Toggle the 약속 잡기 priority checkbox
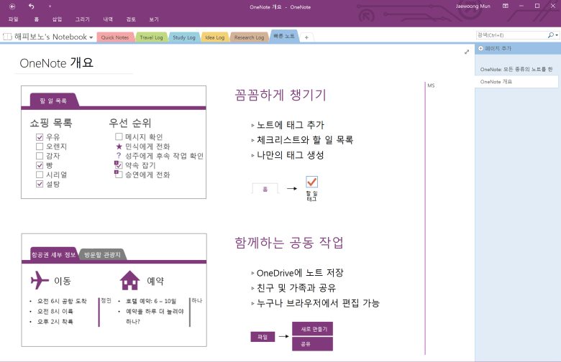This screenshot has width=561, height=362. click(x=119, y=164)
